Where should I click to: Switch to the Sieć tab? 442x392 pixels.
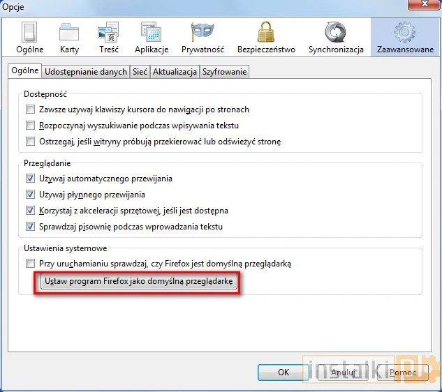click(140, 72)
